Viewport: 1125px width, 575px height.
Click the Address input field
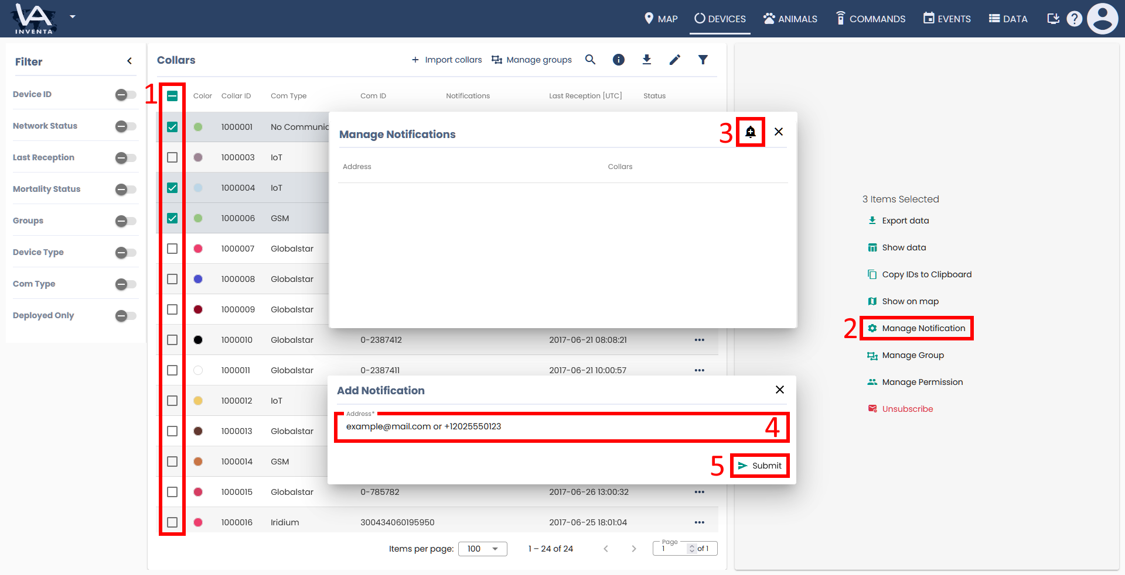click(551, 427)
